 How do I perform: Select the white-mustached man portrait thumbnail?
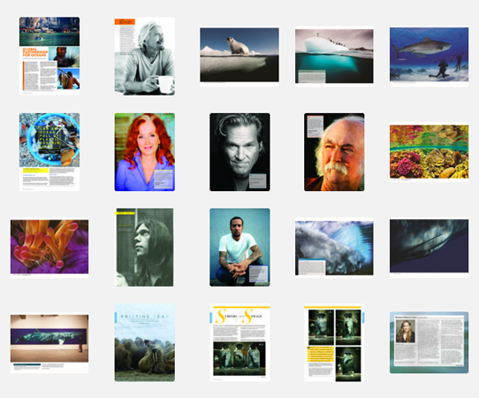334,152
